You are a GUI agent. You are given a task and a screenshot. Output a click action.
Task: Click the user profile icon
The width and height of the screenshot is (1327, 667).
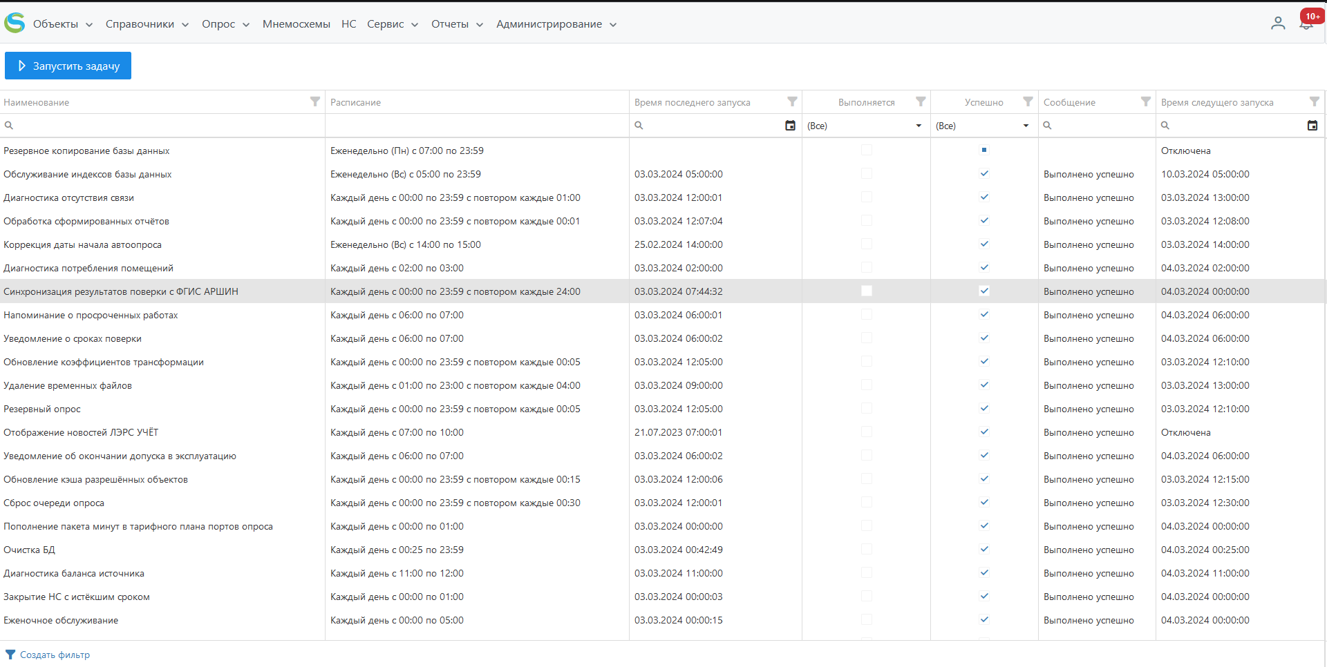[x=1278, y=23]
